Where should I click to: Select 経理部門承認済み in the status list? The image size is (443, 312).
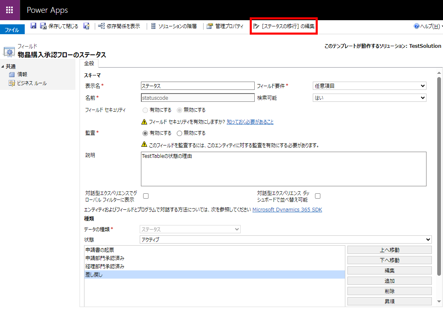click(x=214, y=266)
